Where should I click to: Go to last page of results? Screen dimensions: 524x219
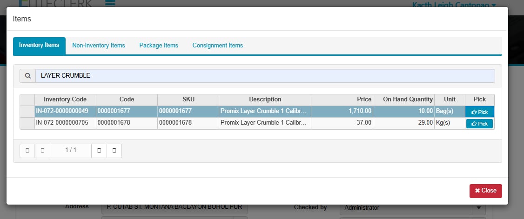(114, 151)
